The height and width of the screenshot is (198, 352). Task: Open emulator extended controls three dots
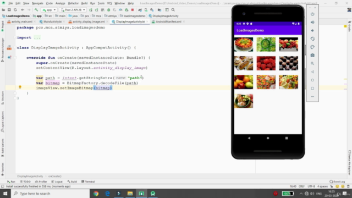pyautogui.click(x=312, y=97)
